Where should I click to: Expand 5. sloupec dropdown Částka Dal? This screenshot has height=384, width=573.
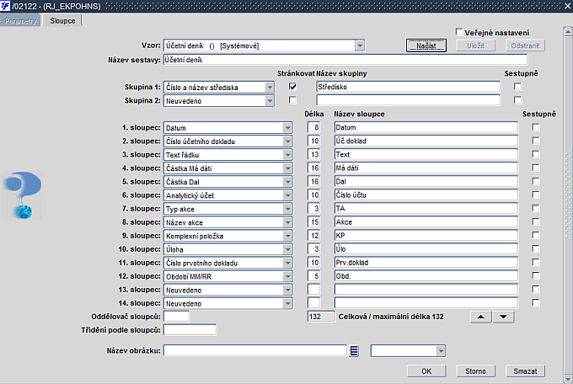(288, 182)
